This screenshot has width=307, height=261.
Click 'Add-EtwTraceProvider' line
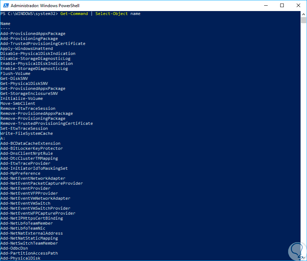pos(25,164)
